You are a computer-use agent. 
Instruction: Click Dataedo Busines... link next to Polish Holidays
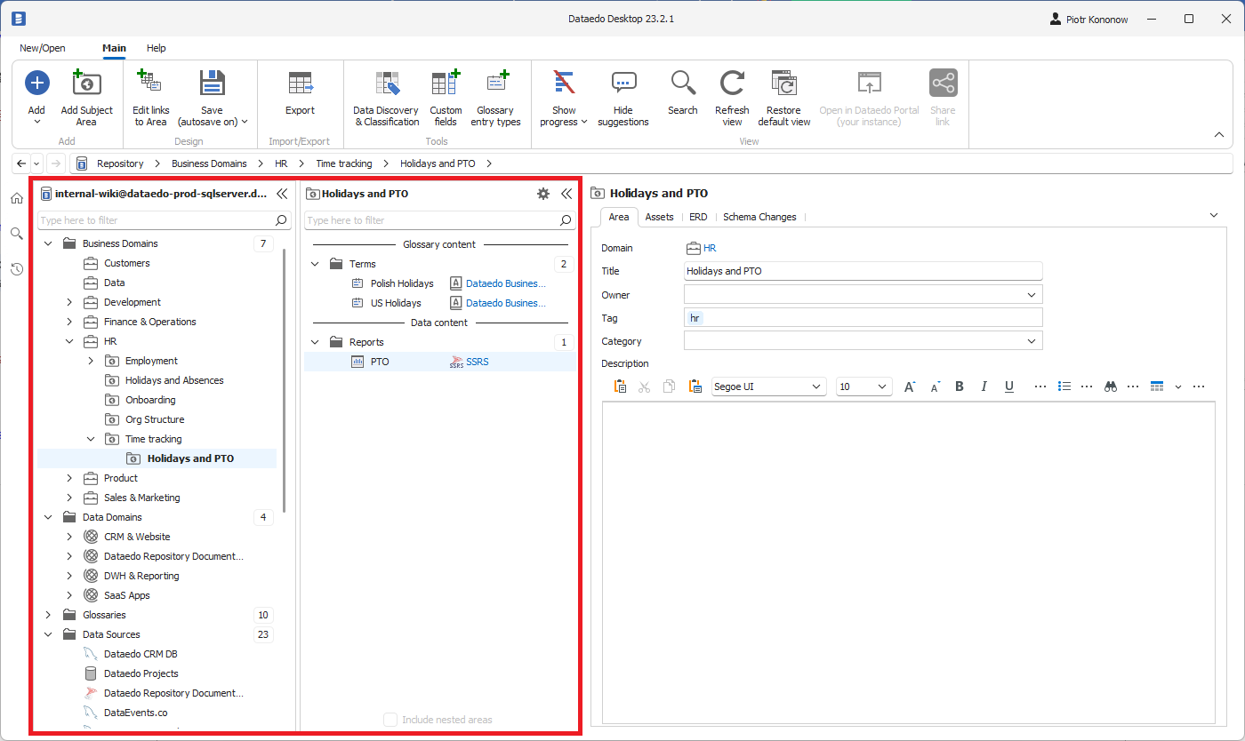506,283
